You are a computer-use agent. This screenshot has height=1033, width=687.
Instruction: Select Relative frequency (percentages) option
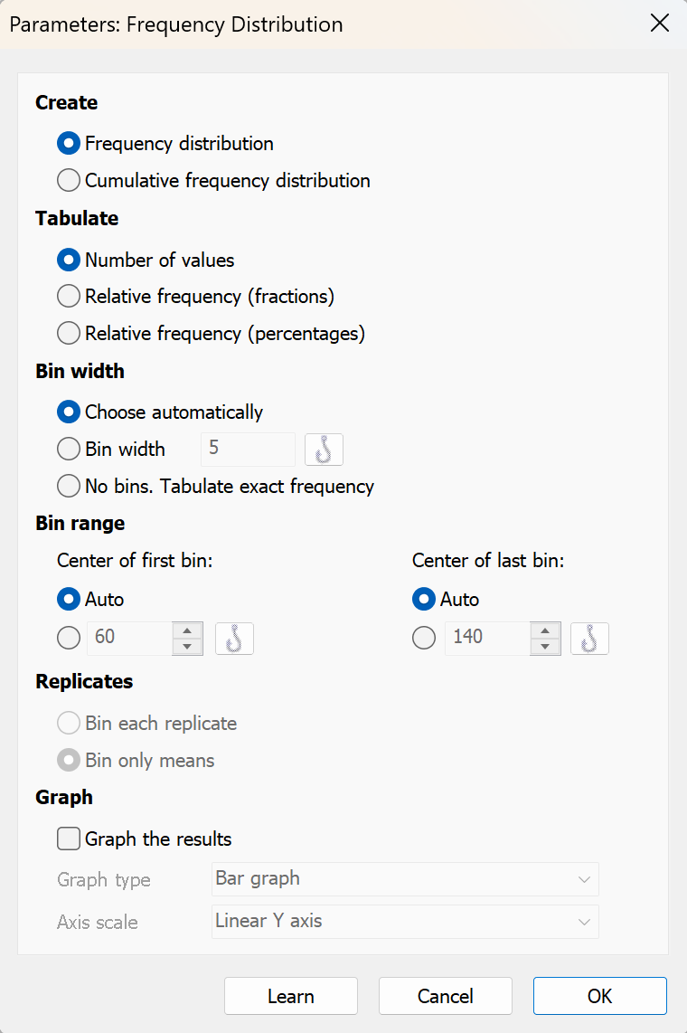[x=69, y=334]
